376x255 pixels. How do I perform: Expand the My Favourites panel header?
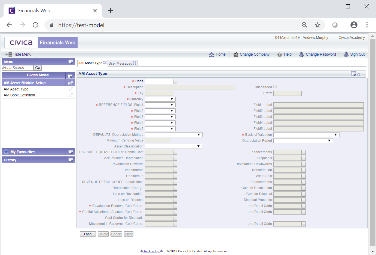34,152
